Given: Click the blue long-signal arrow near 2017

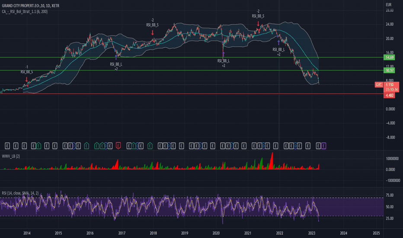Looking at the screenshot, I should (x=116, y=57).
